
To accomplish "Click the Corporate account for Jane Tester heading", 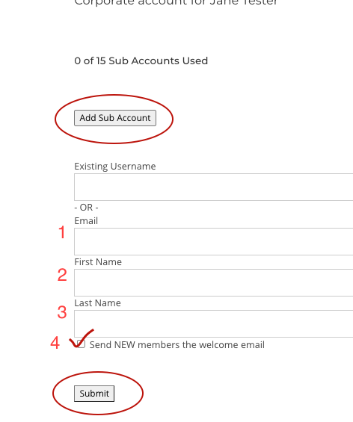I will [x=176, y=3].
